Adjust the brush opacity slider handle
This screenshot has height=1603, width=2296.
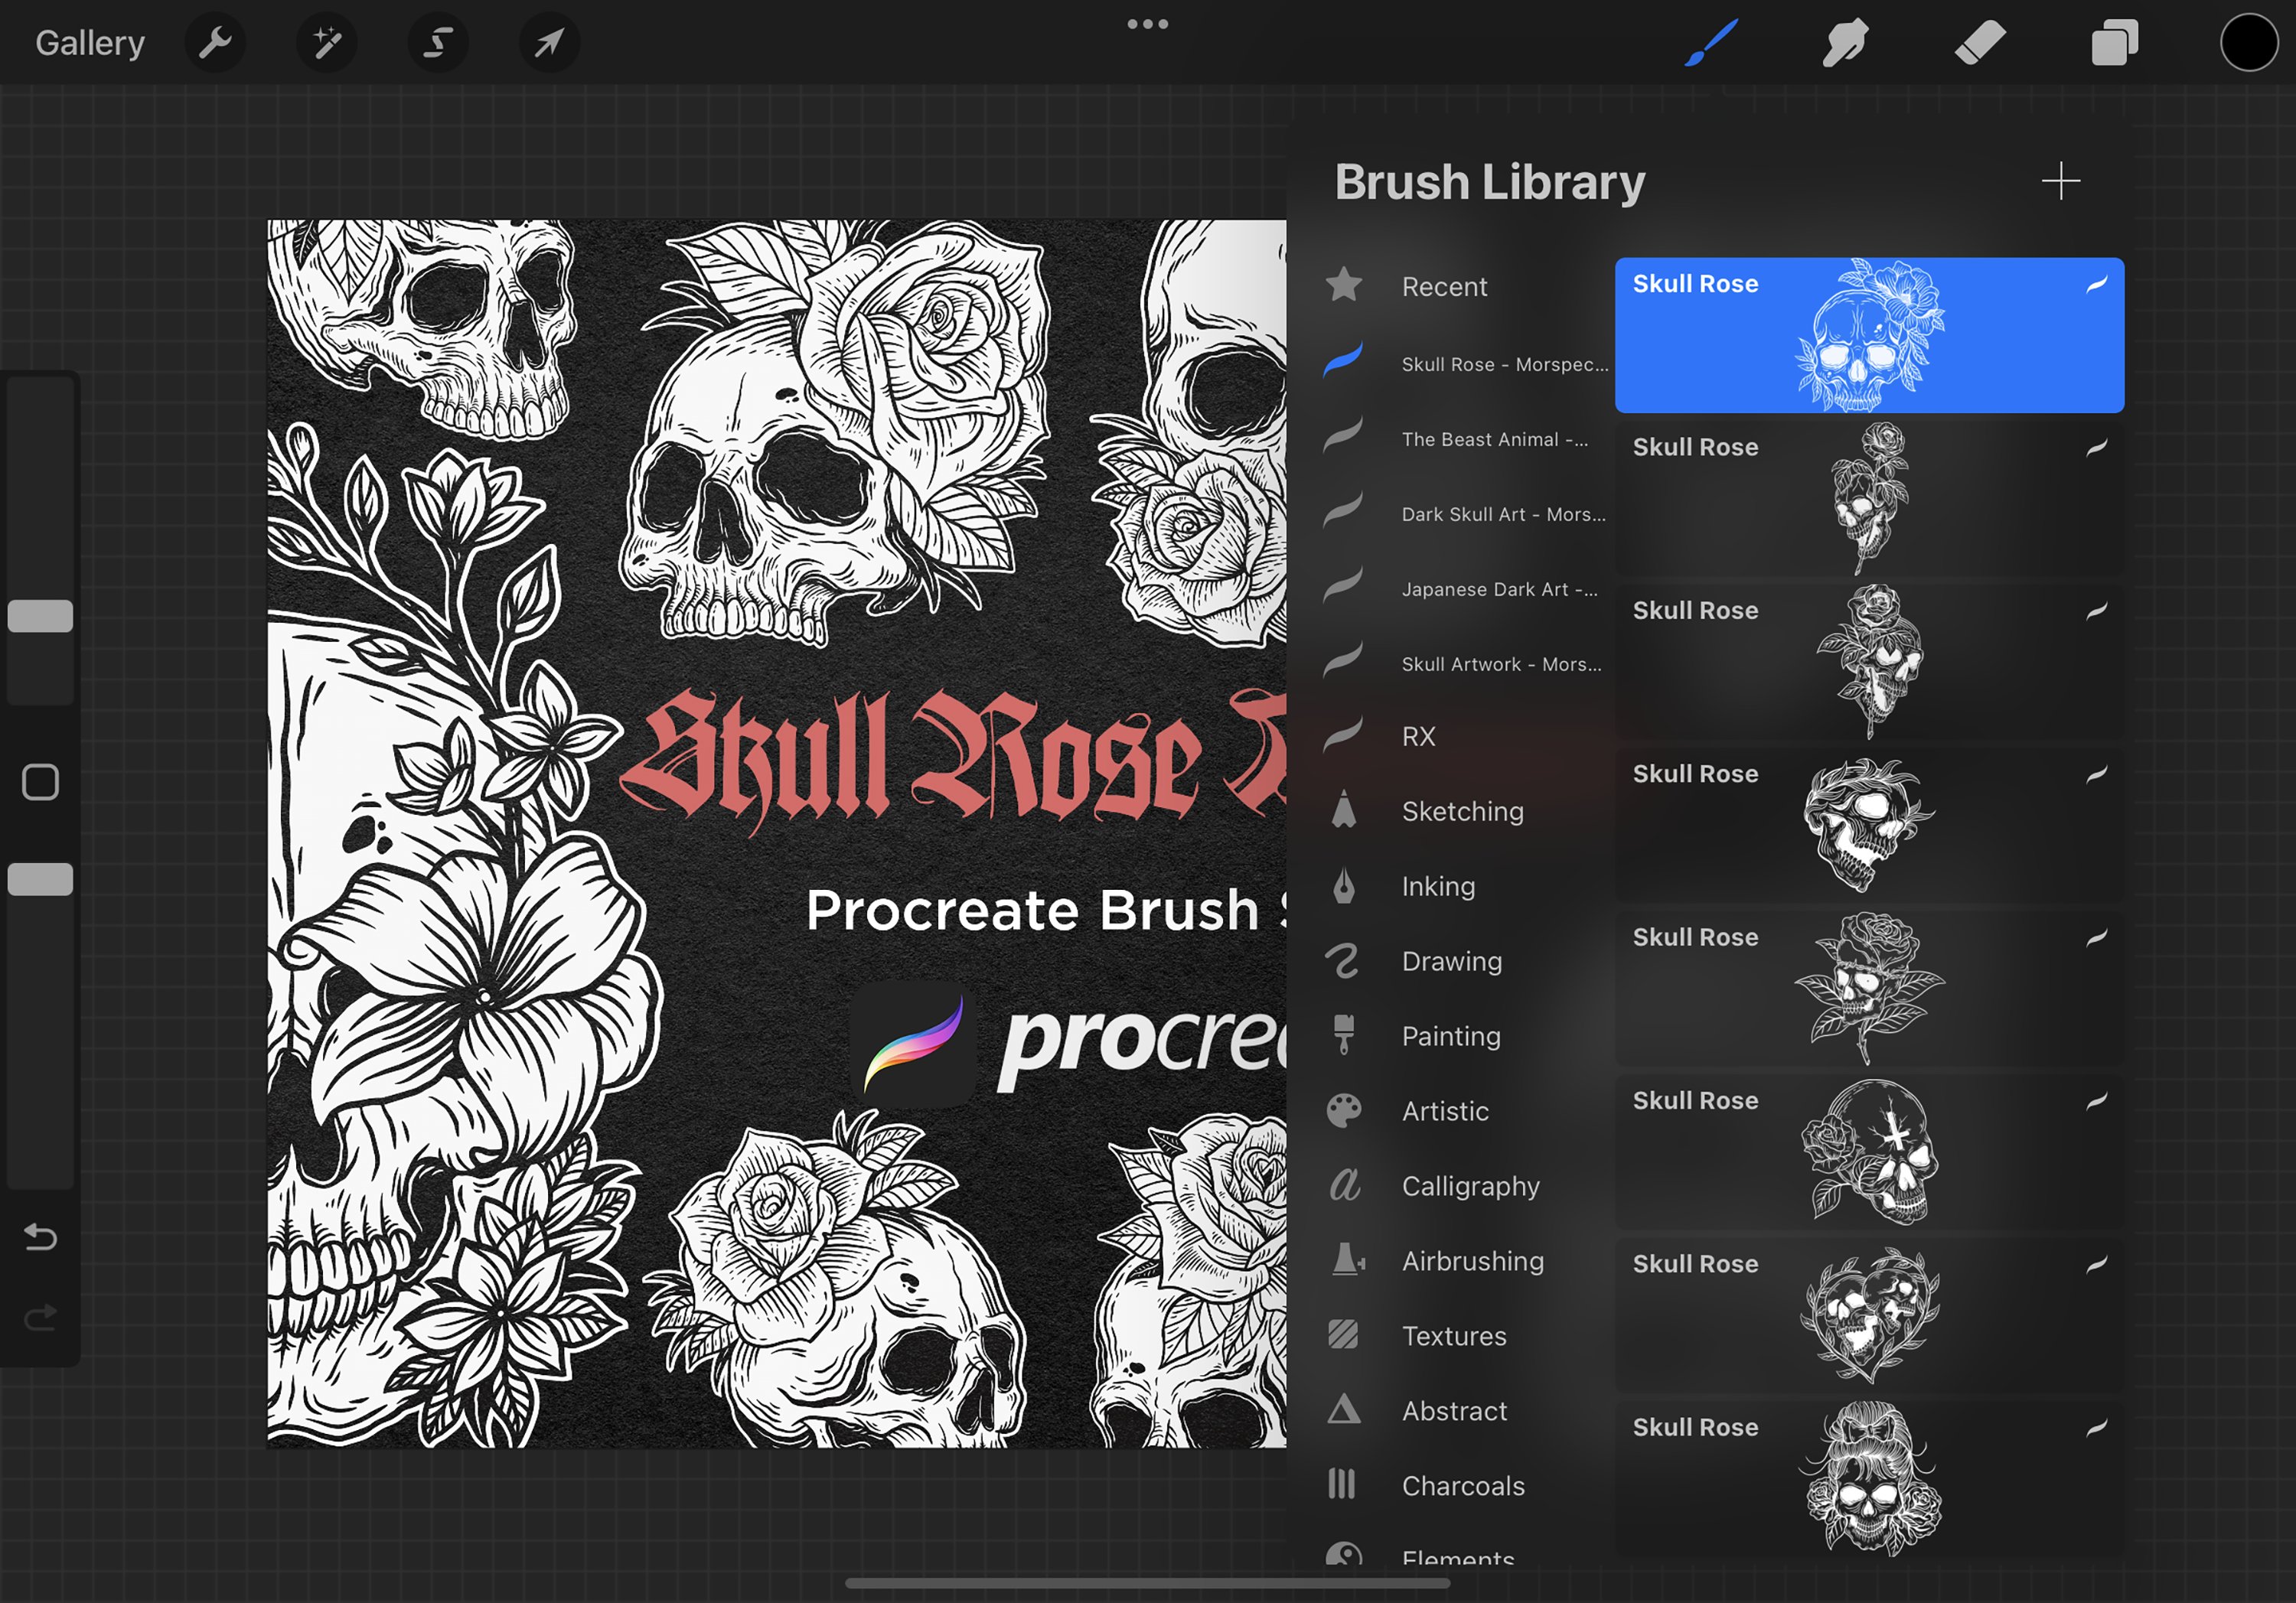pyautogui.click(x=40, y=879)
